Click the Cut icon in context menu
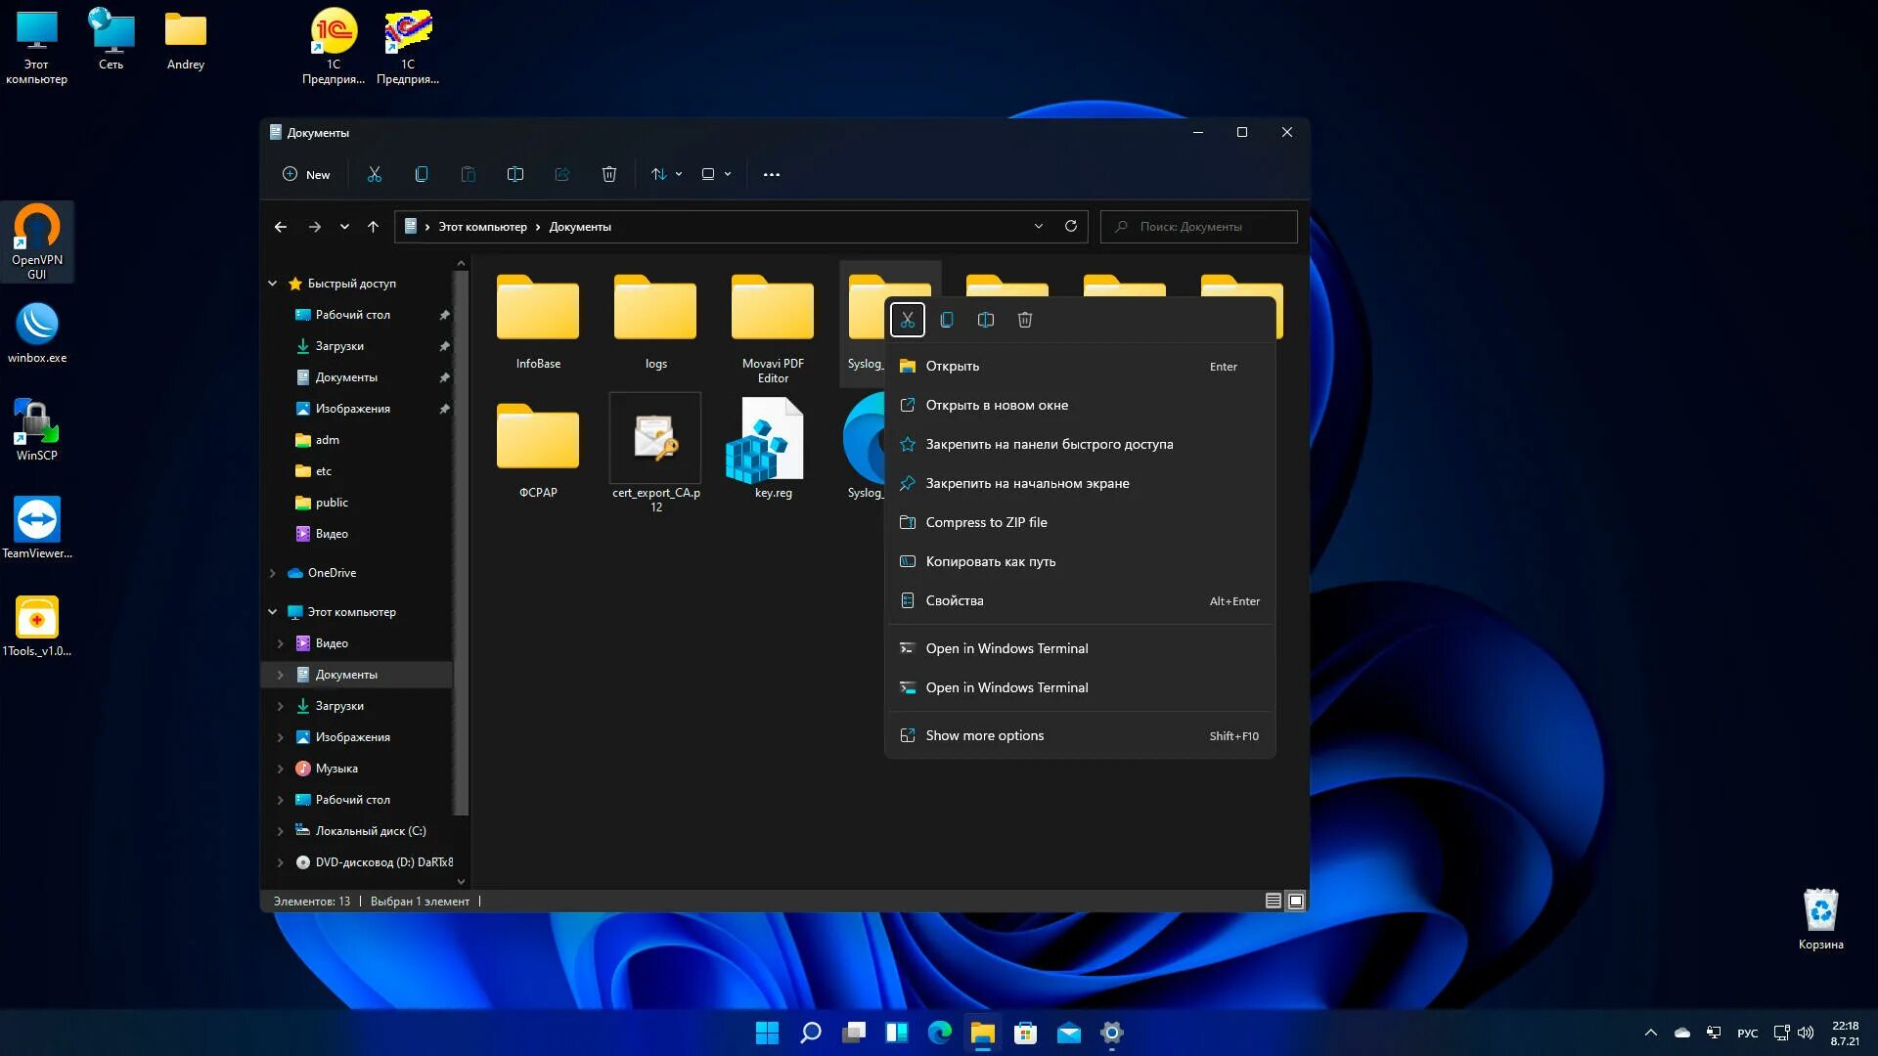 [907, 320]
